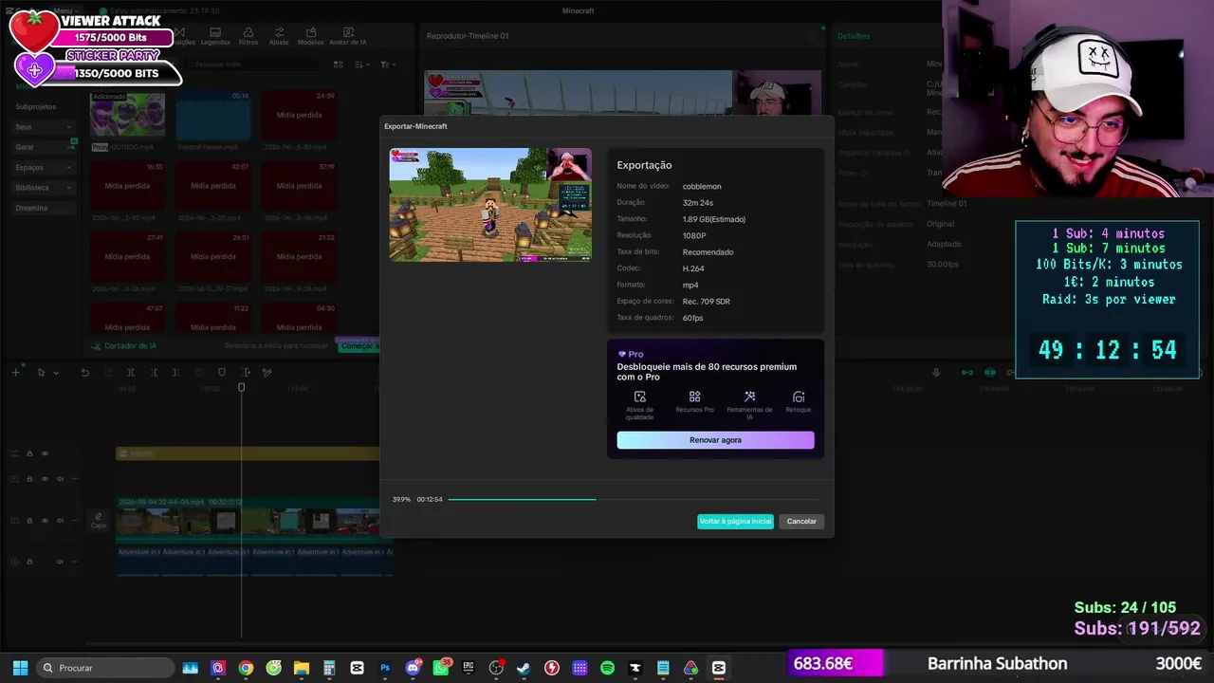Hide the Ajuste adjustment track via eye icon

pos(45,453)
